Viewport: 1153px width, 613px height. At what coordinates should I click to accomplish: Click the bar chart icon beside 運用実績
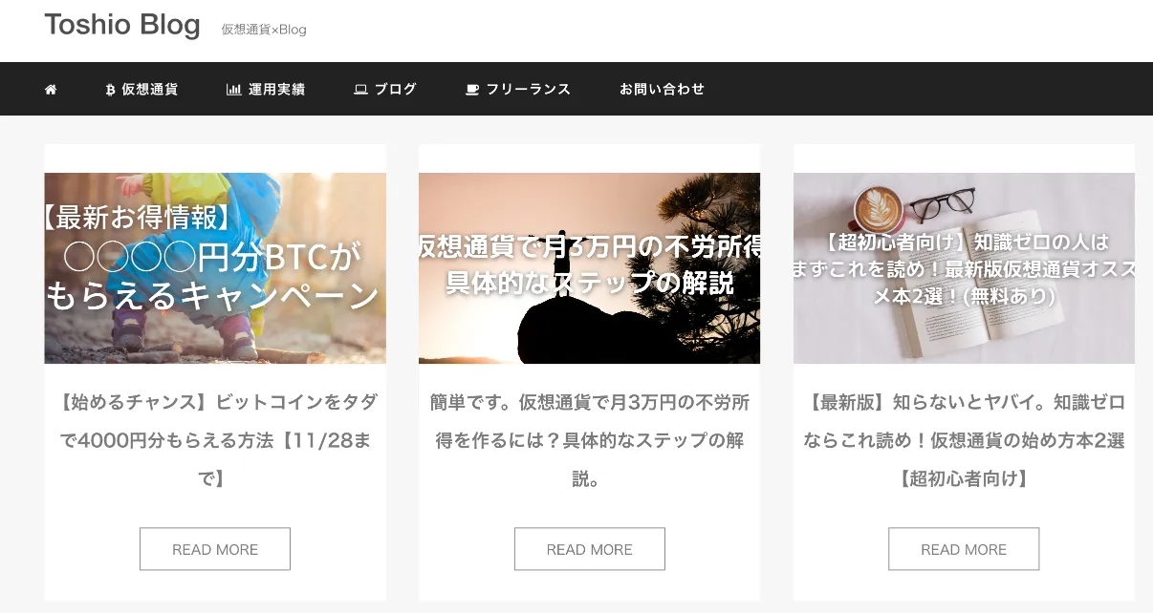coord(233,89)
